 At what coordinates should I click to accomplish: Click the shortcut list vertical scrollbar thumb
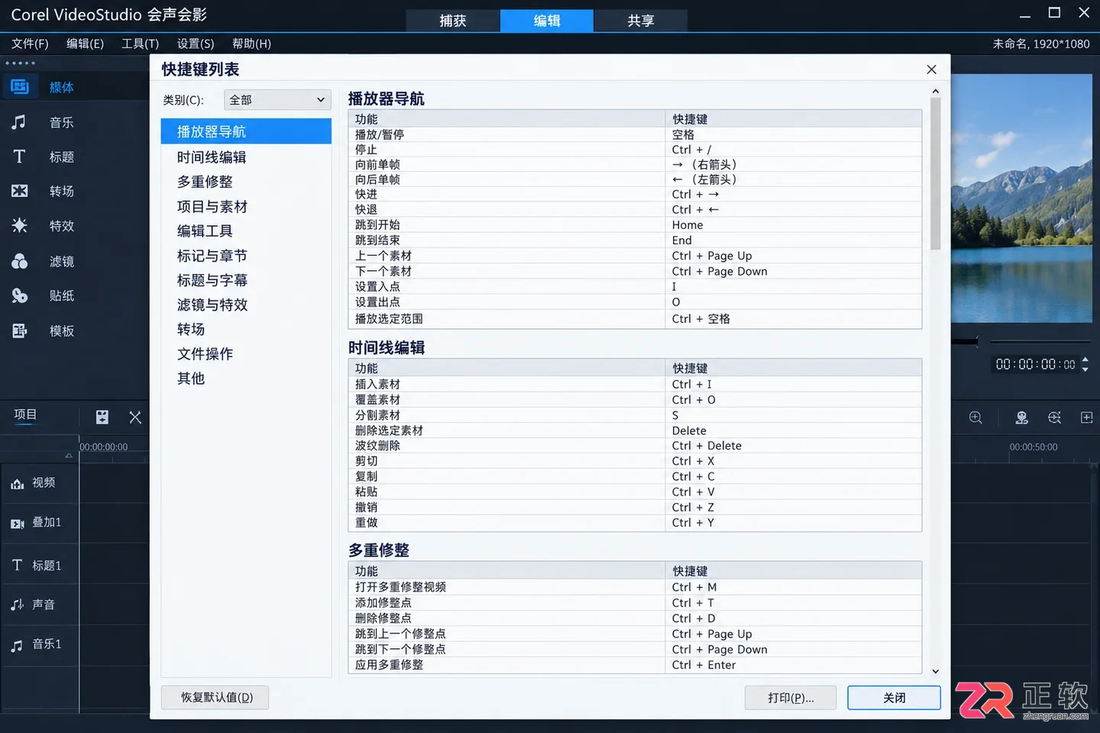[935, 174]
